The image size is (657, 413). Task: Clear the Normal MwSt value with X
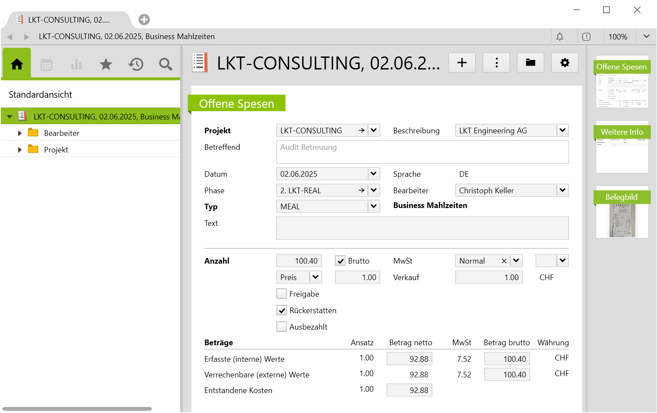tap(504, 261)
